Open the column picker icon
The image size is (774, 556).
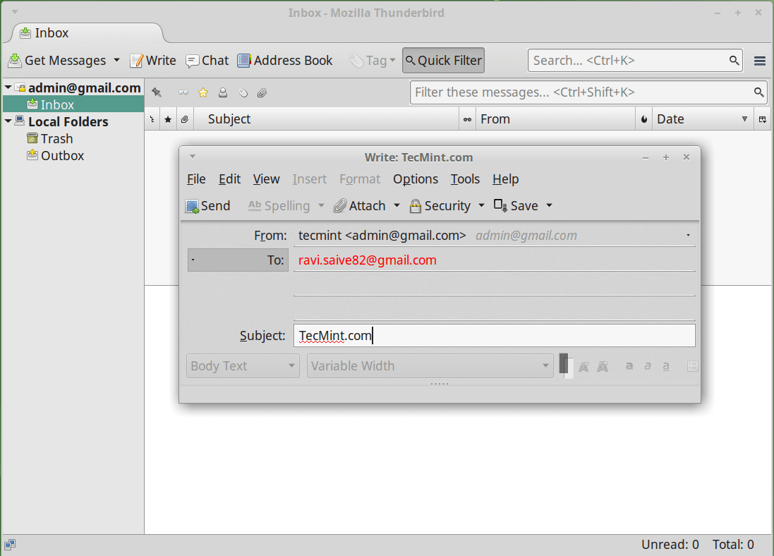tap(762, 119)
